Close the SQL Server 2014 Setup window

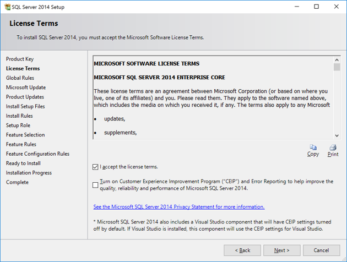(337, 7)
